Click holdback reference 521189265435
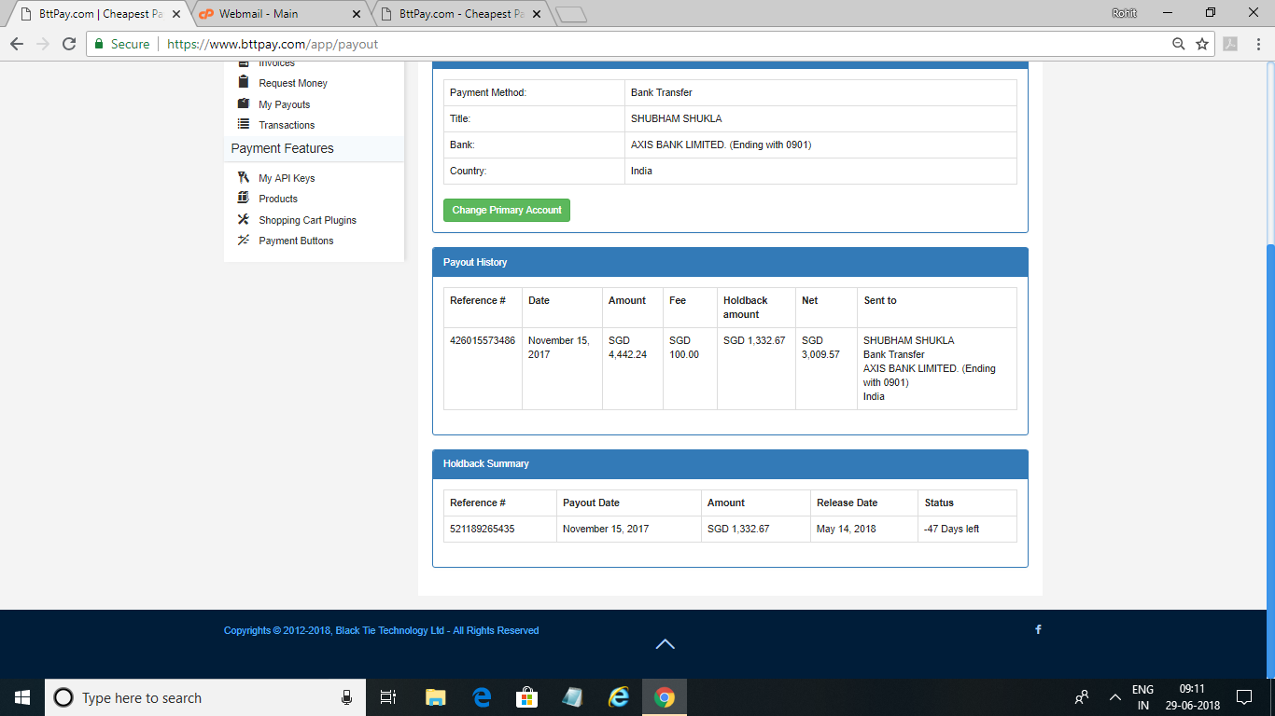1275x716 pixels. [483, 529]
